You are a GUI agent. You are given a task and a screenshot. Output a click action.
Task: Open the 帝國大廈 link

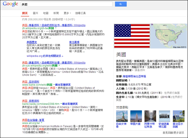tap(135, 124)
